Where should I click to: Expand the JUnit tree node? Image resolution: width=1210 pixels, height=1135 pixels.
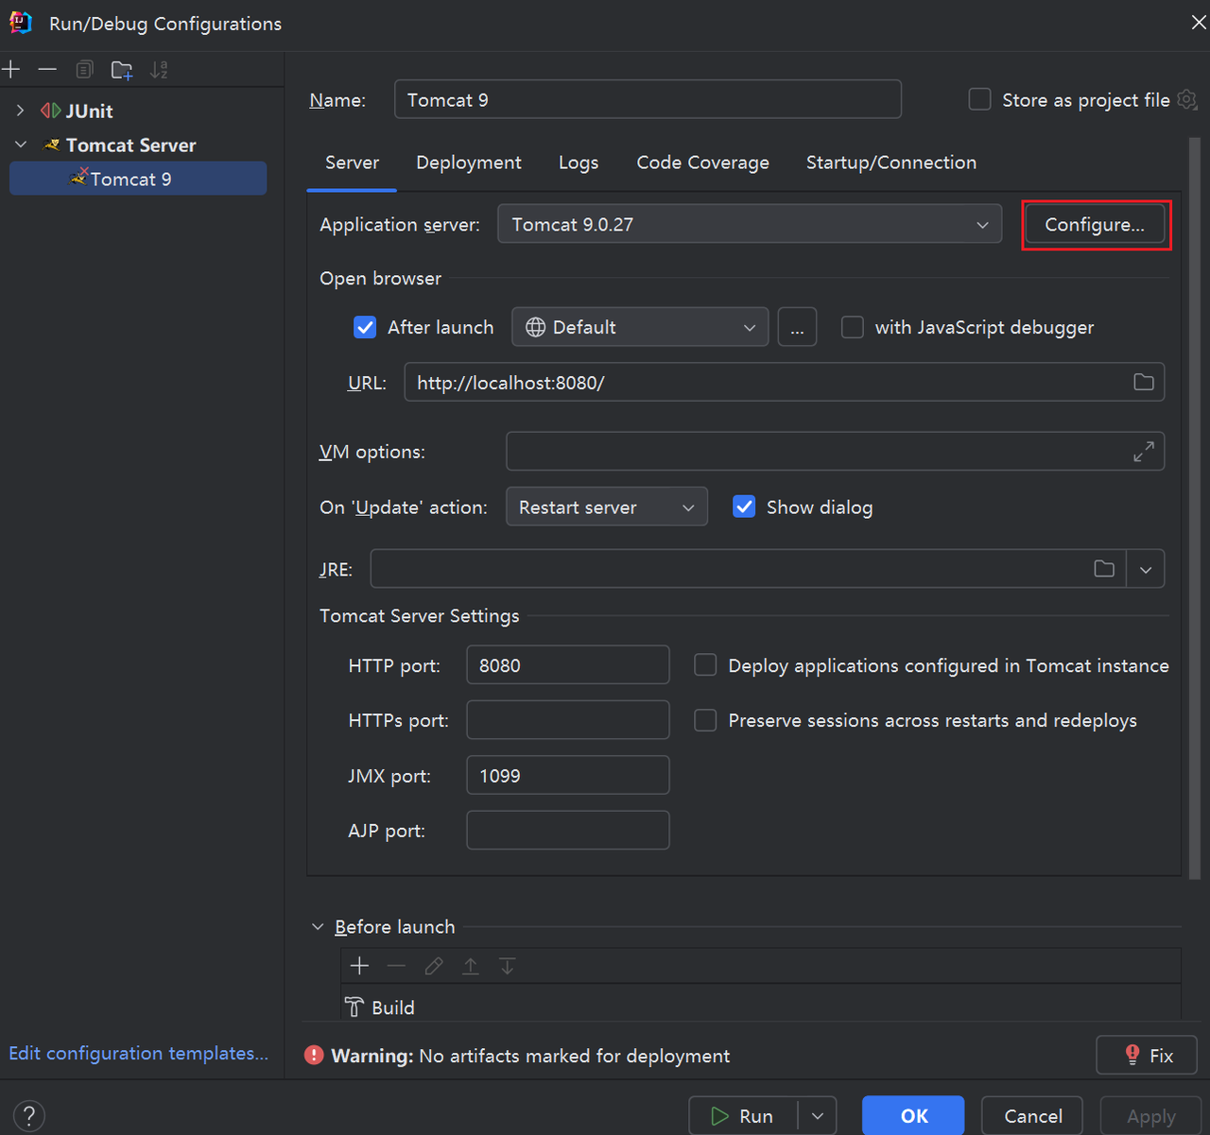coord(21,111)
